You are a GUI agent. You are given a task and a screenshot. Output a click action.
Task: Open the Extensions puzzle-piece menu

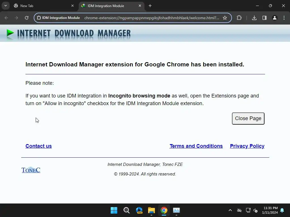click(239, 18)
